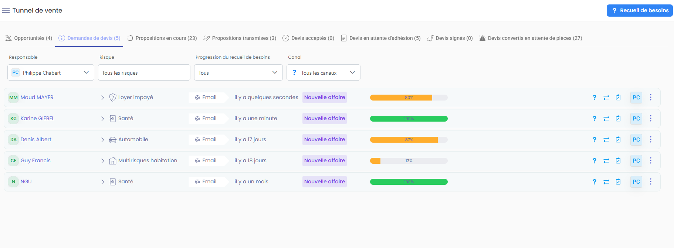Expand the chevron on Karine GIEBEL's row
This screenshot has height=248, width=674.
point(103,119)
